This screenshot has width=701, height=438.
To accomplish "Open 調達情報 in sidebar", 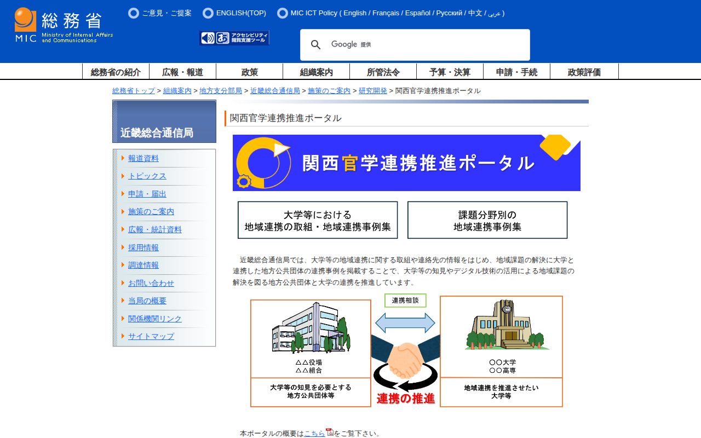I will tap(143, 266).
